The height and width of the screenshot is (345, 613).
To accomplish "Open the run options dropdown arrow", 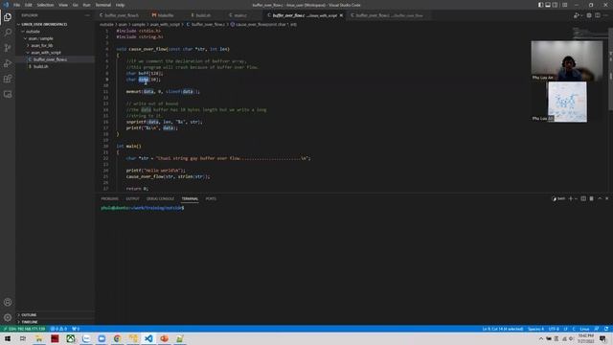I will tap(581, 15).
